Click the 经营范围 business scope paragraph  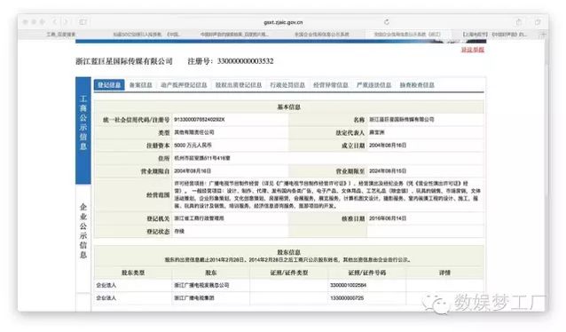[x=327, y=194]
